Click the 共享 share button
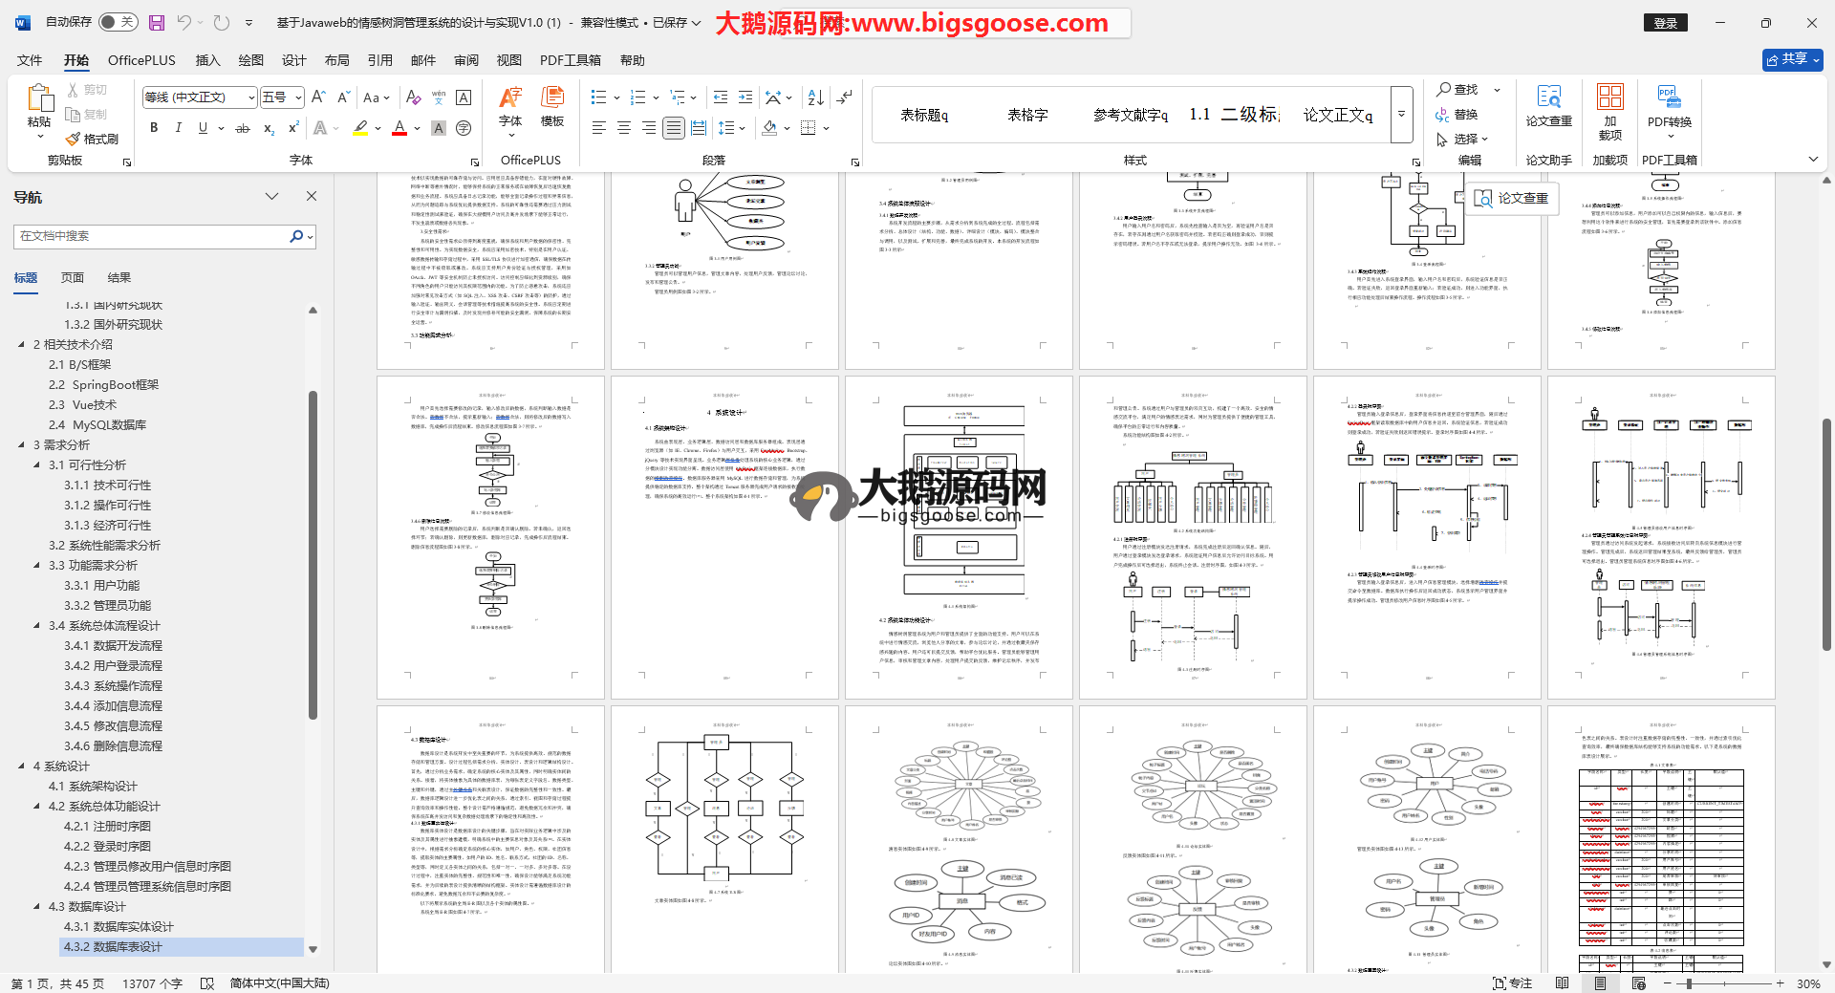This screenshot has height=993, width=1835. (x=1792, y=59)
